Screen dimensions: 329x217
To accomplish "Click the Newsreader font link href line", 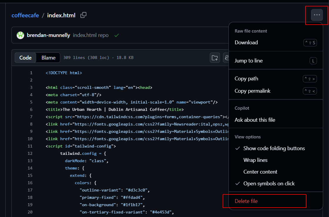I will 137,124.
